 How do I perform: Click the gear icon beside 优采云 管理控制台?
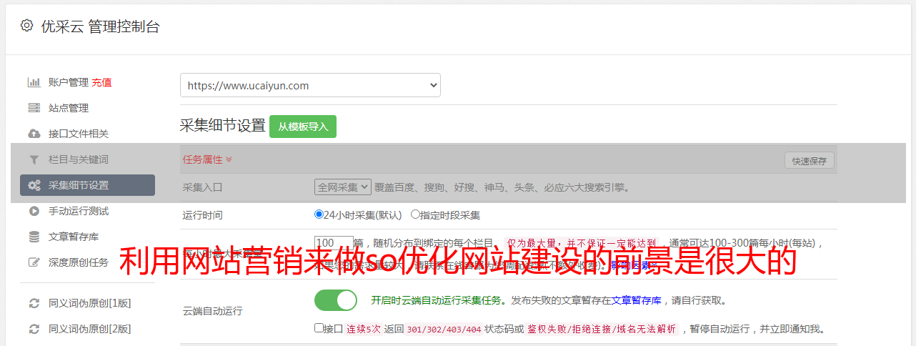coord(26,26)
